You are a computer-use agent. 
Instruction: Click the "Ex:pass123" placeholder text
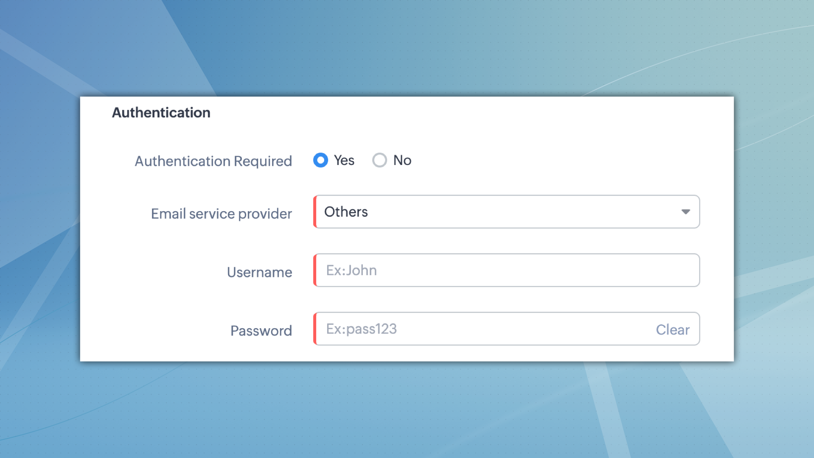coord(361,329)
